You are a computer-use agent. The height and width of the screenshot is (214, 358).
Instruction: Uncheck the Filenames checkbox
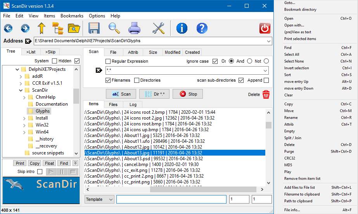108,80
